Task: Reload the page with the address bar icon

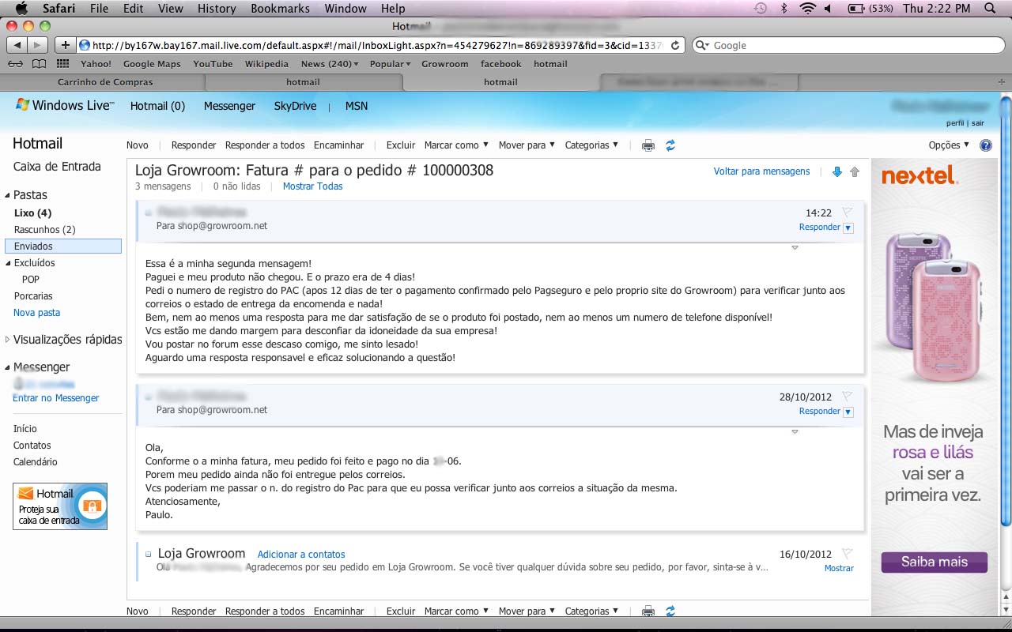Action: coord(675,45)
